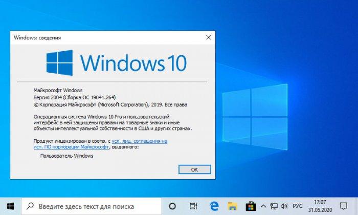The image size is (358, 215).
Task: Show hidden system tray icons
Action: click(263, 206)
